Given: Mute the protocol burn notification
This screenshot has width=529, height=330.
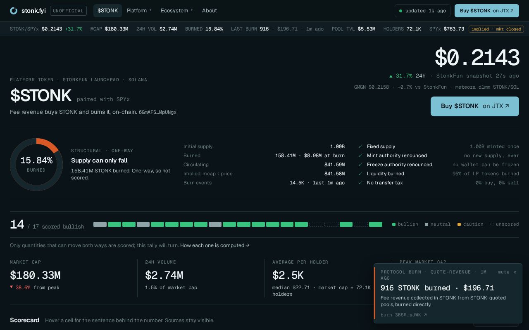Looking at the screenshot, I should click(503, 272).
